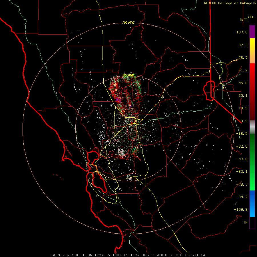Click the KDAX radar site identifier in caption
This screenshot has height=257, width=257.
[162, 255]
